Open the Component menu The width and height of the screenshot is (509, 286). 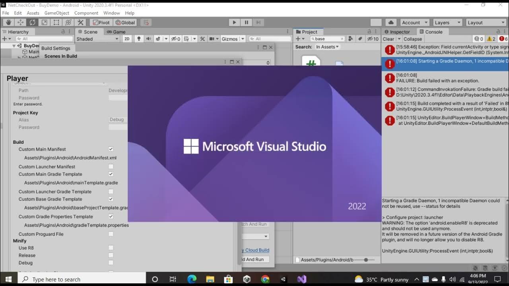(86, 13)
